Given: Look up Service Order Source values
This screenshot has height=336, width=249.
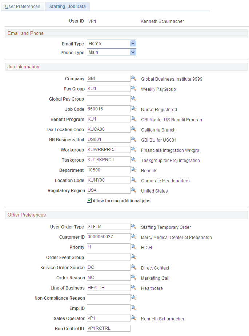Looking at the screenshot, I should click(x=134, y=267).
